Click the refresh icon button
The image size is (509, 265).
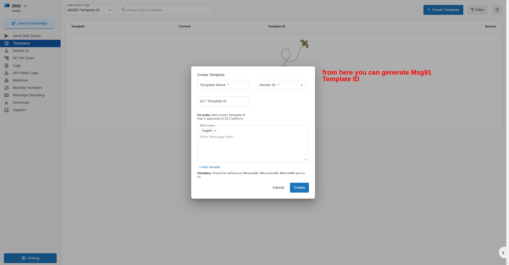coord(497,10)
